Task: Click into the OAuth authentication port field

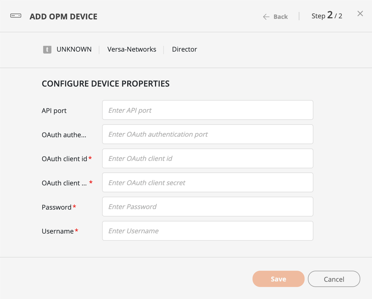Action: pos(207,134)
